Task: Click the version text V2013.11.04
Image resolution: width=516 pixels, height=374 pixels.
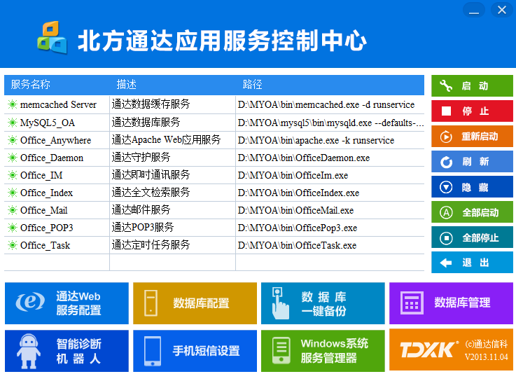Action: point(487,357)
